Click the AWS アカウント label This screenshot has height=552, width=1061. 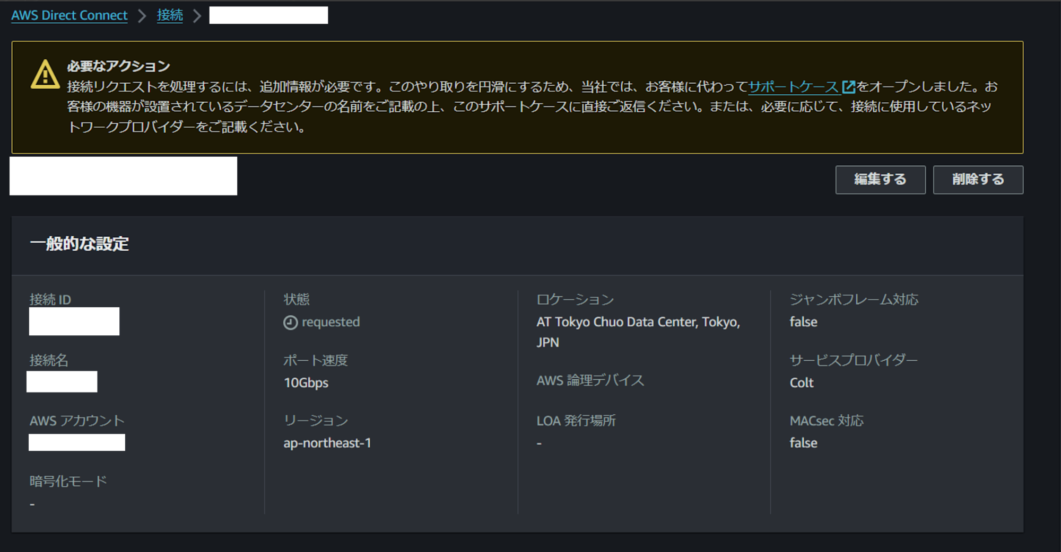click(77, 421)
